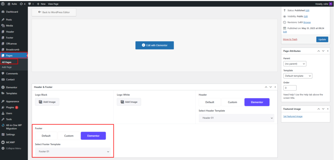This screenshot has height=160, width=334.
Task: Select Elementor option under Header
Action: pos(257,102)
